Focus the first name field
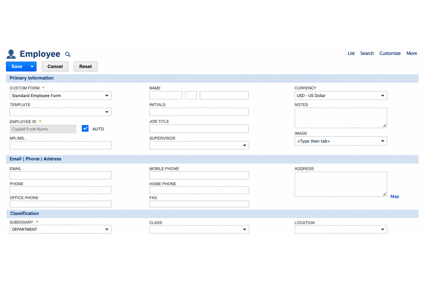424x283 pixels. point(166,95)
